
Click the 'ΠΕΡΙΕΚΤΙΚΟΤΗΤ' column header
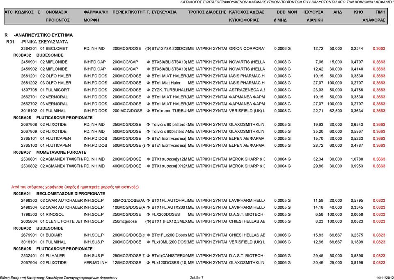point(129,12)
